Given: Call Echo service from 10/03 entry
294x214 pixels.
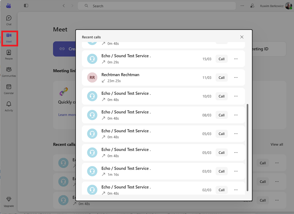Looking at the screenshot, I should point(221,96).
